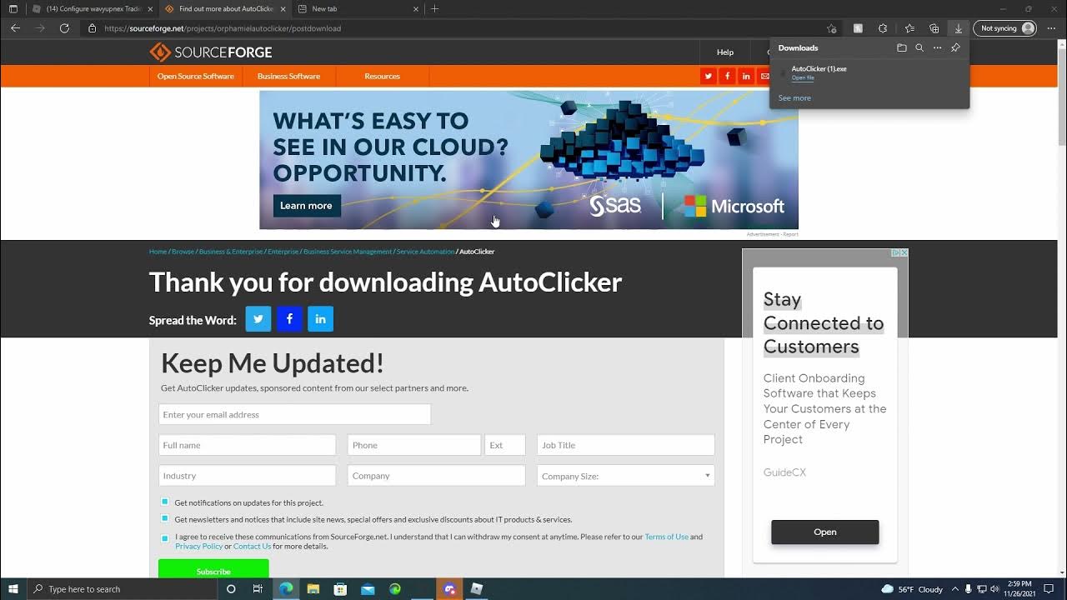This screenshot has height=600, width=1067.
Task: Open the Terms of Use link
Action: point(666,537)
